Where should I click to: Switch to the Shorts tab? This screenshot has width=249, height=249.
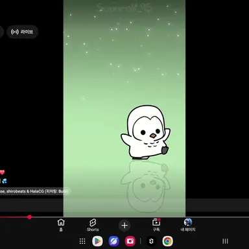93,225
